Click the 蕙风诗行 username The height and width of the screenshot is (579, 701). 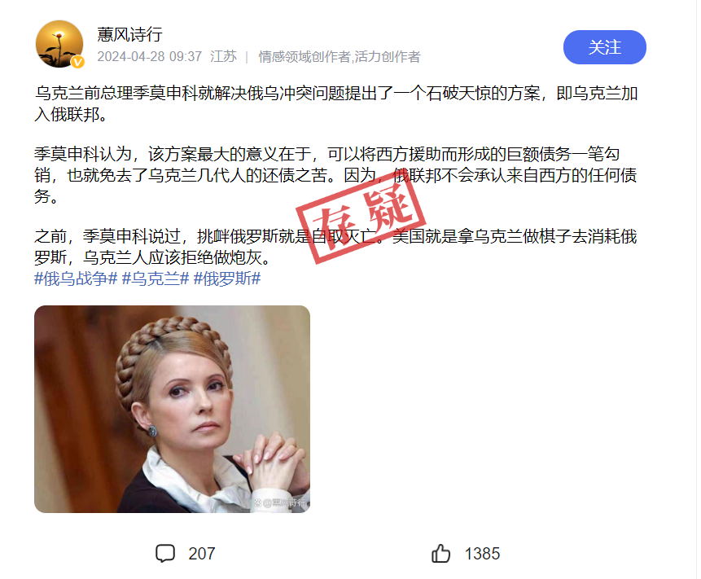point(129,34)
